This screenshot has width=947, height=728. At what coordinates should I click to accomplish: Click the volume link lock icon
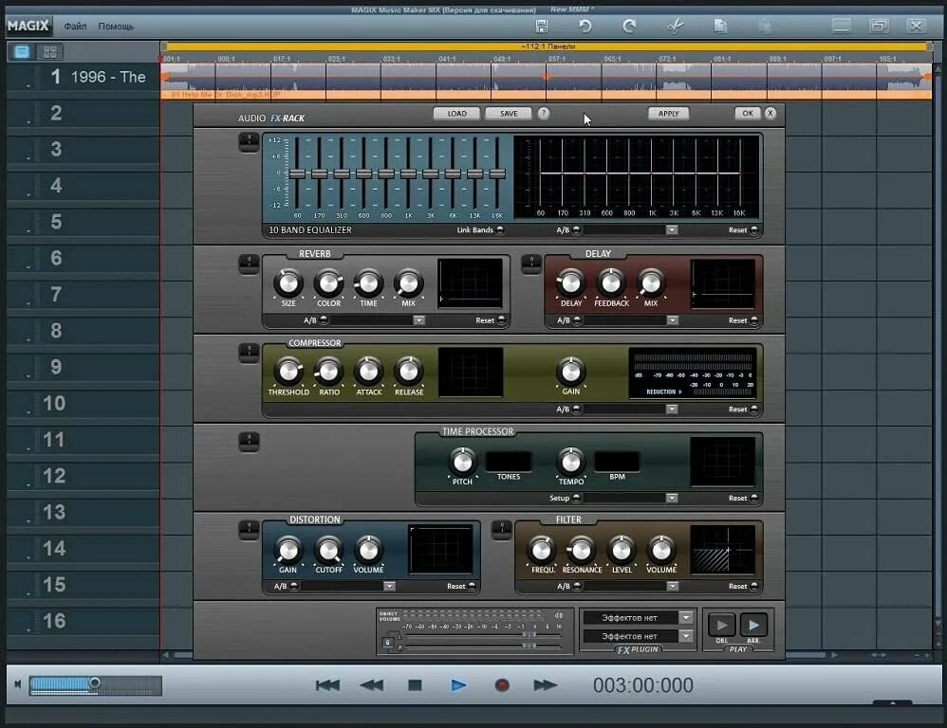coord(388,643)
